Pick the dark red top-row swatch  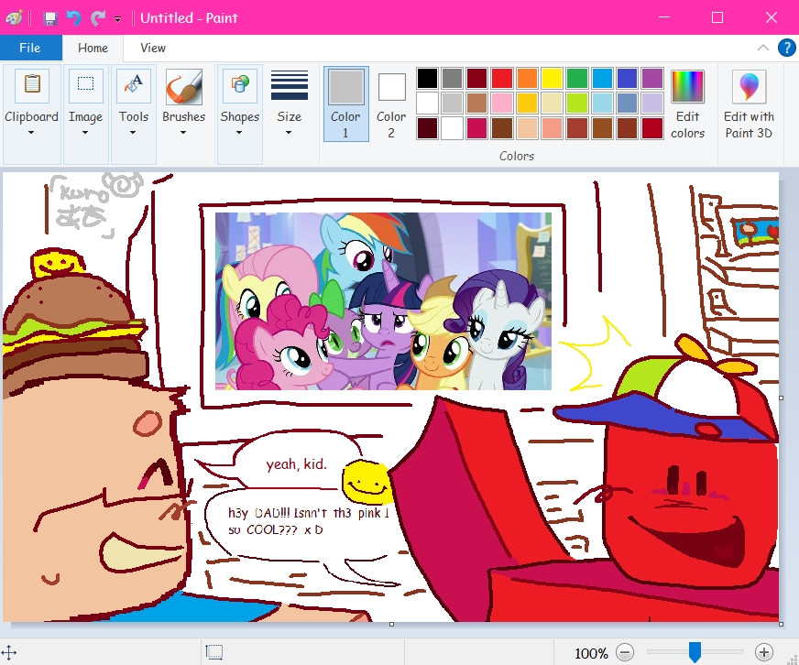coord(477,79)
